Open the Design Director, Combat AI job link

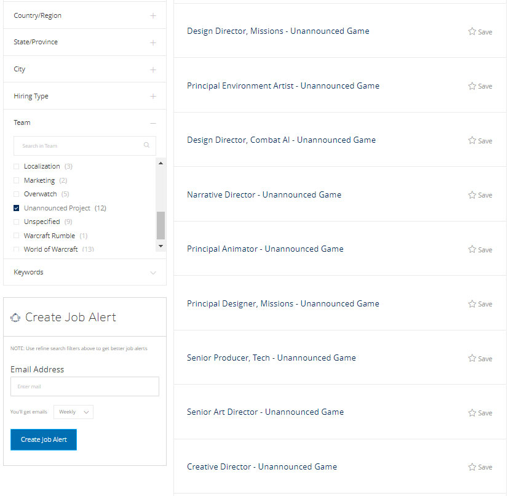pyautogui.click(x=281, y=140)
